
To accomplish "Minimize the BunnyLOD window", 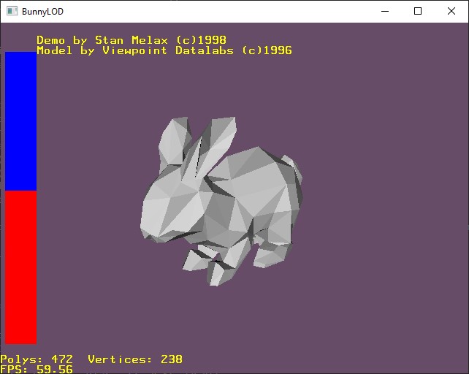I will [x=385, y=12].
